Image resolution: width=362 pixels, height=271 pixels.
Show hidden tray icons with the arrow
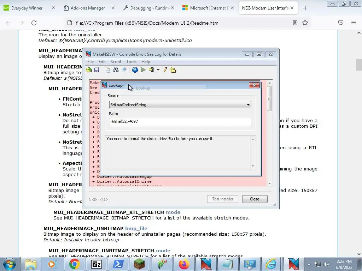[309, 264]
